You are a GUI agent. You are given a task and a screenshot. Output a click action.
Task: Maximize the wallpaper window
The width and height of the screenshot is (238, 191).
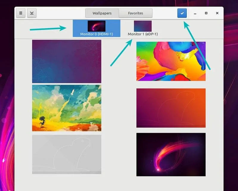[206, 13]
